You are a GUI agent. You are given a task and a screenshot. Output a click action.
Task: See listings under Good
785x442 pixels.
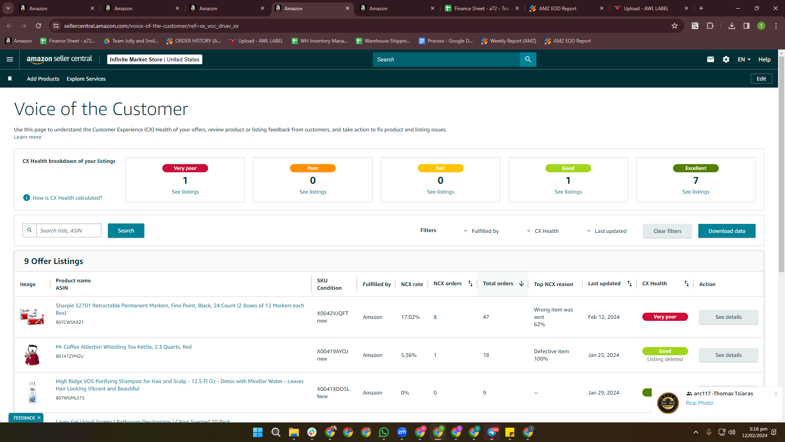pos(568,192)
